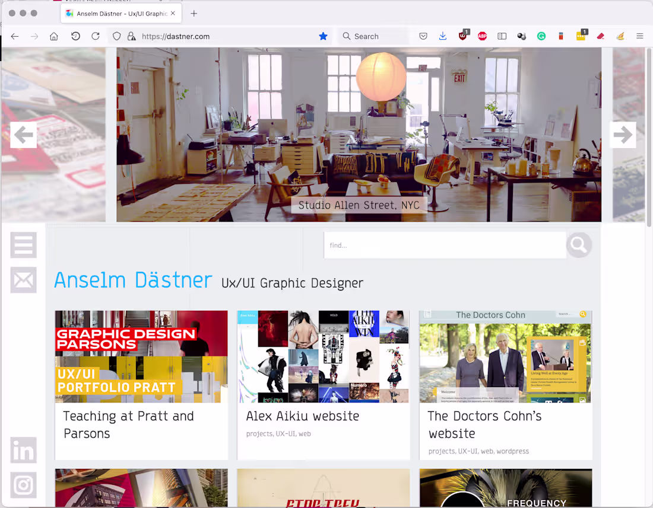Click the uBlock Origin shield icon
This screenshot has height=508, width=653.
click(462, 36)
